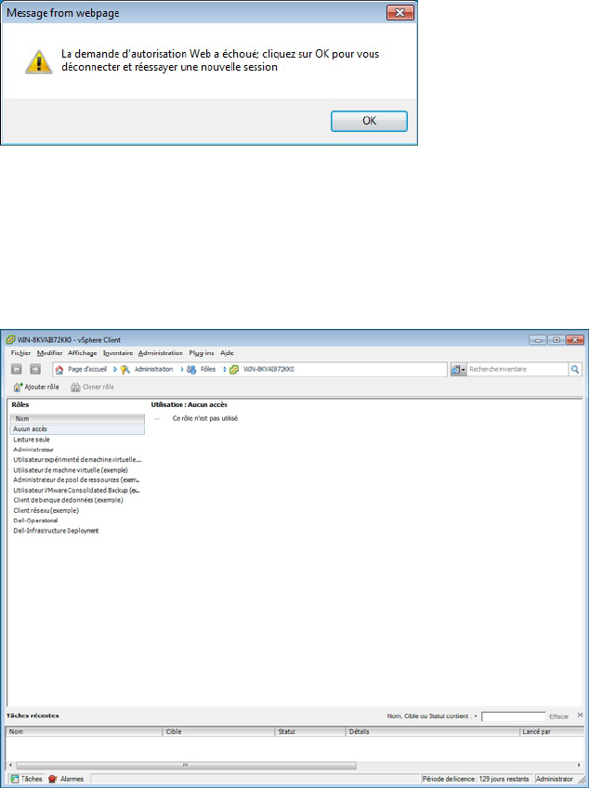This screenshot has width=589, height=788.
Task: Focus the recent tasks filter field
Action: 513,716
